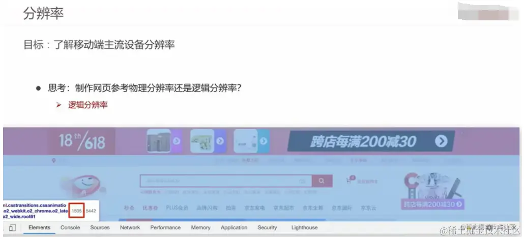Click arrow beside second banner product thumbnail
524x239 pixels.
point(220,141)
